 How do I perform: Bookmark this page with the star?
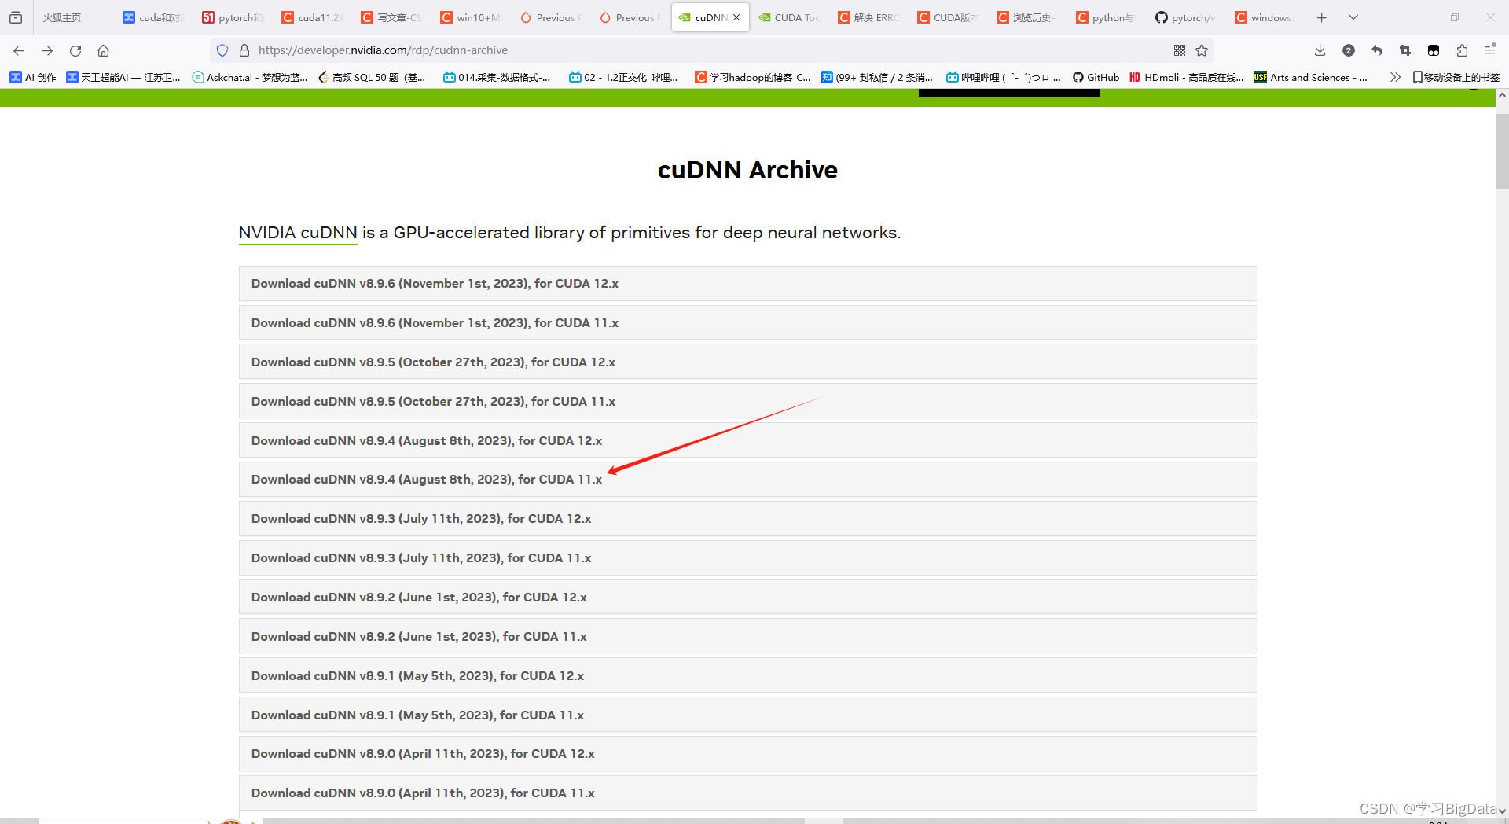(1202, 50)
